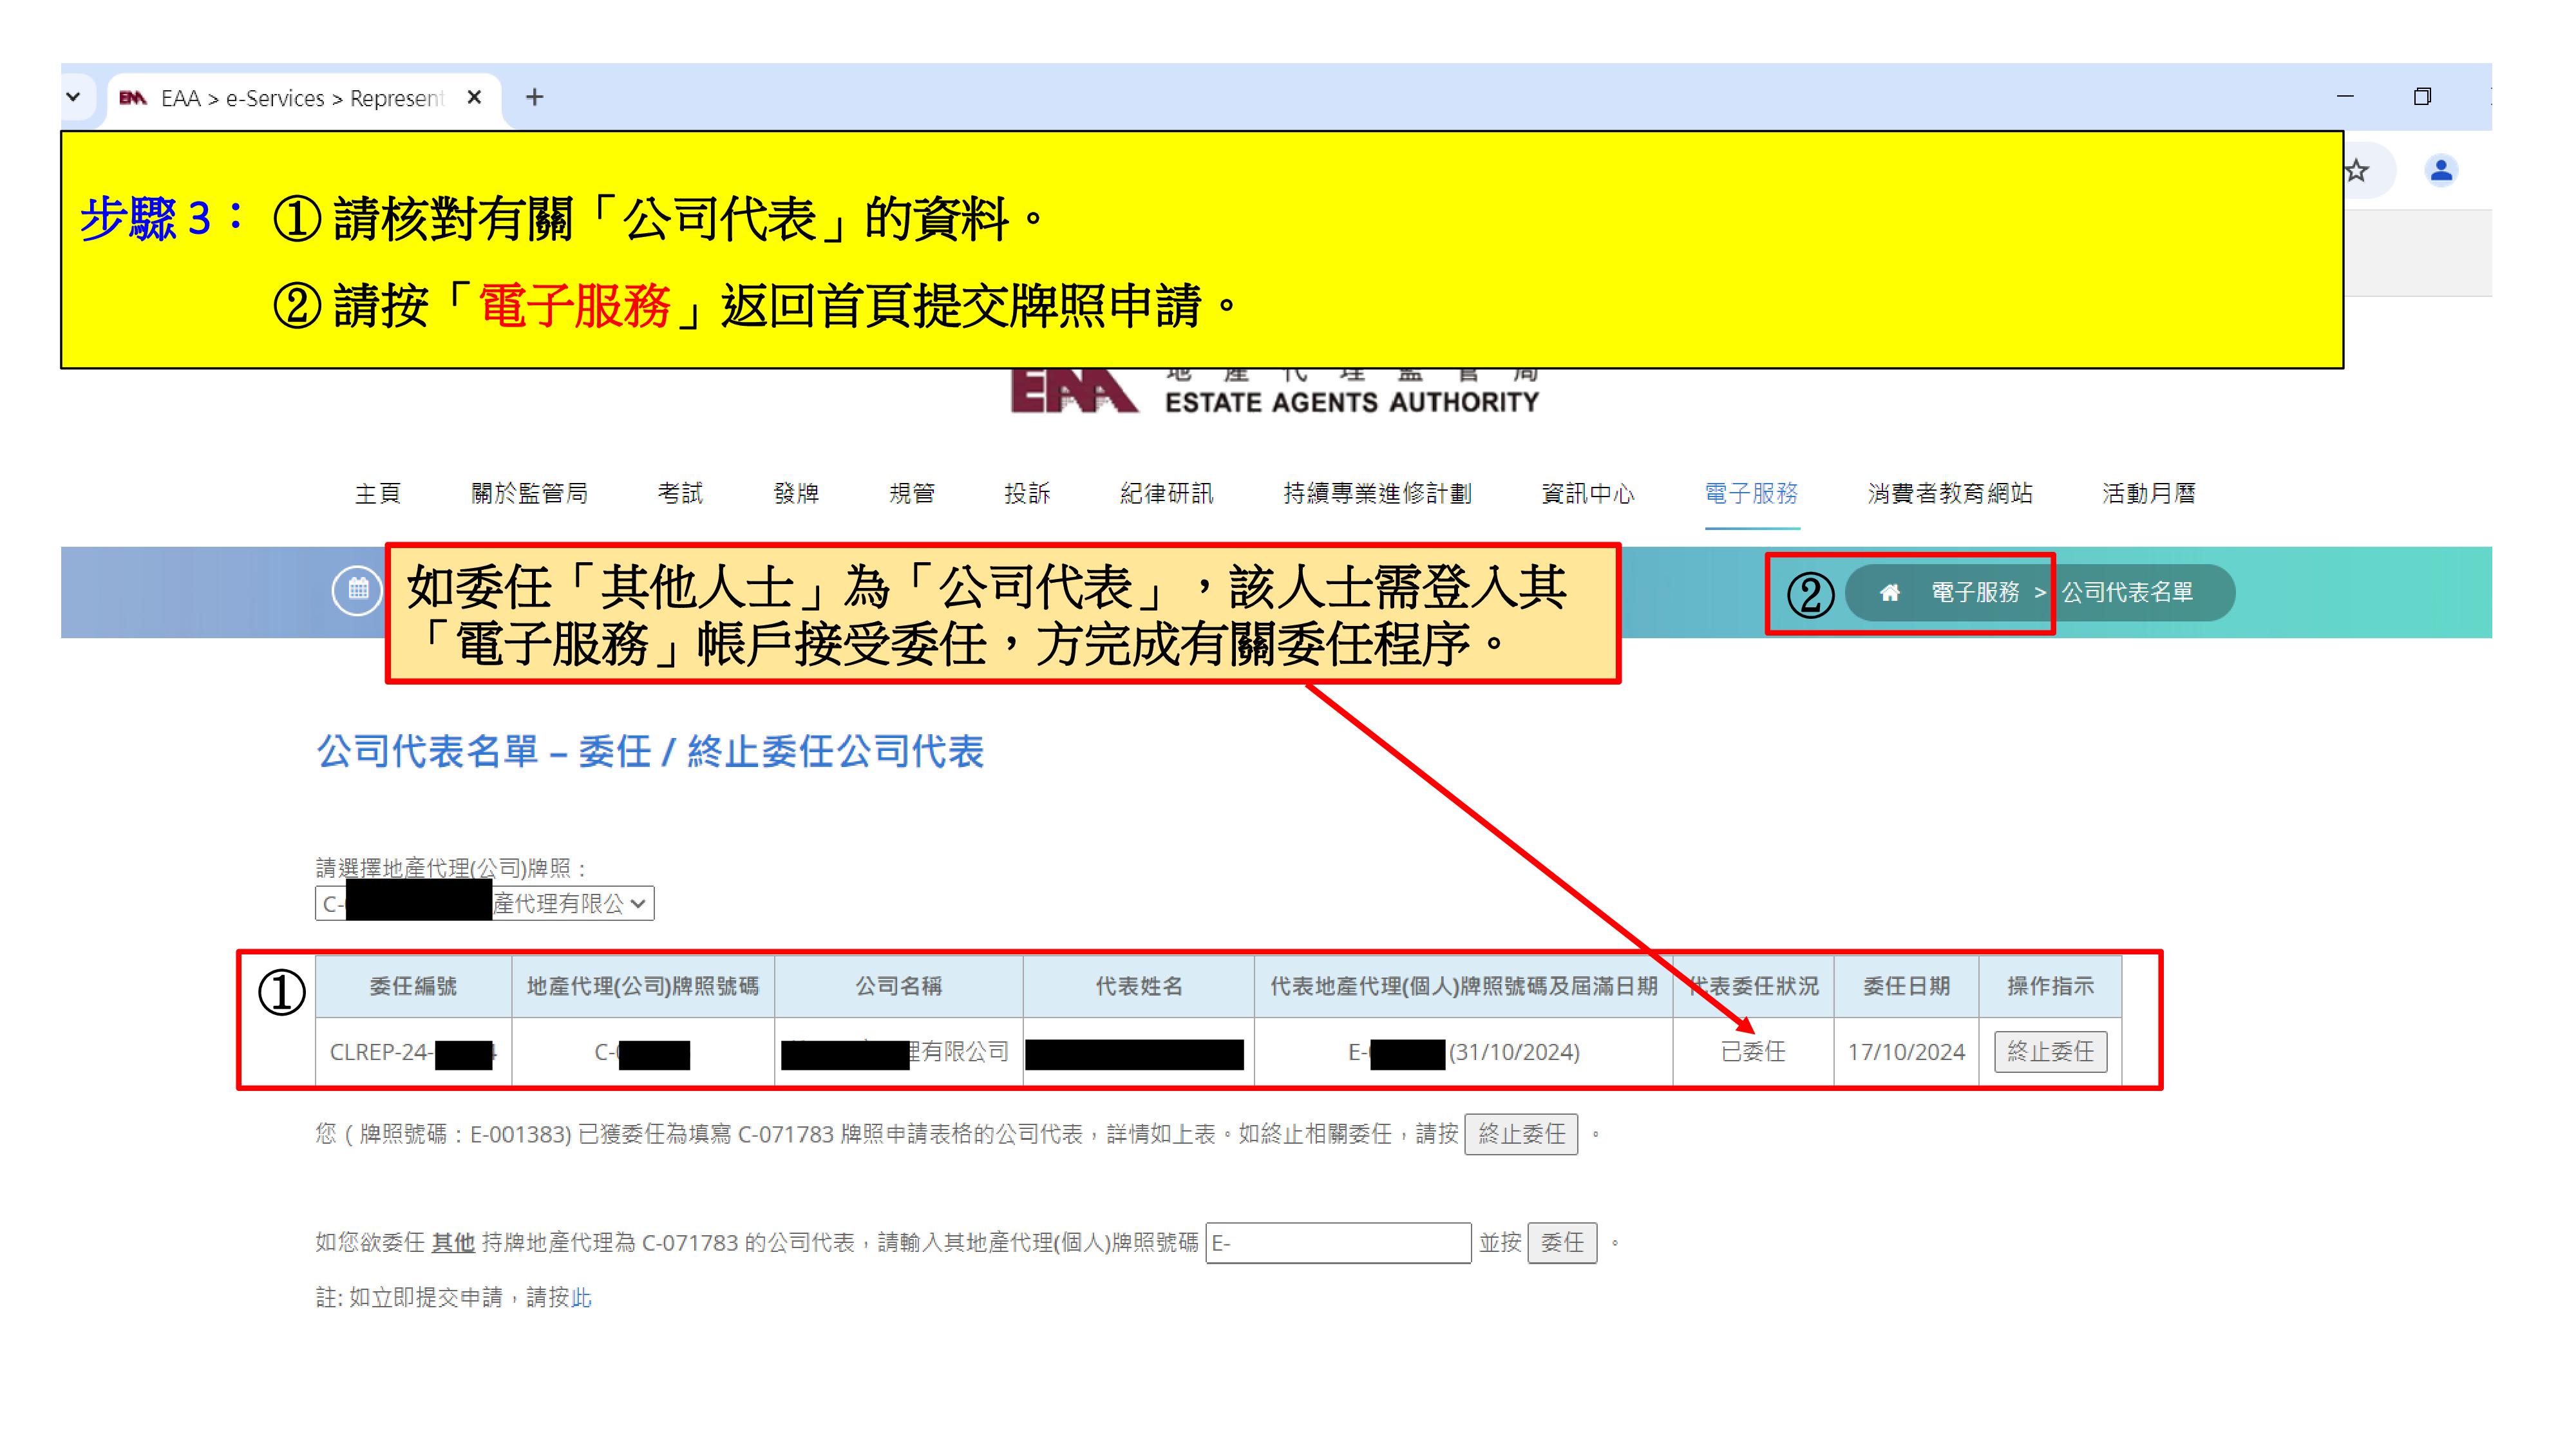Click the home icon in breadcrumb
Image resolution: width=2576 pixels, height=1449 pixels.
click(x=1889, y=593)
